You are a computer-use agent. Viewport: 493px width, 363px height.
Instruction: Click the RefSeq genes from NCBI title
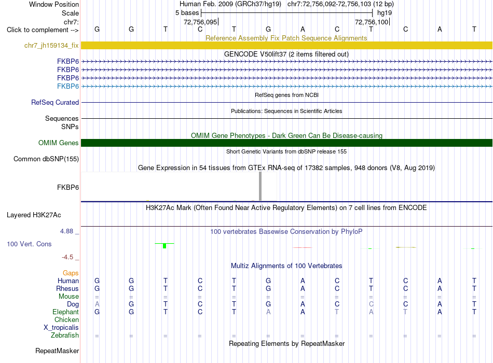click(x=286, y=95)
